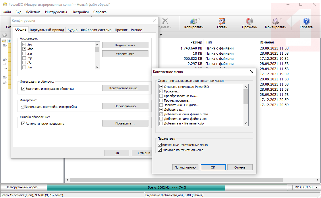Toggle the .iso association checkbox
Image resolution: width=321 pixels, height=198 pixels.
[24, 44]
